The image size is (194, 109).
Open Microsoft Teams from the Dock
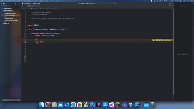tap(124, 105)
